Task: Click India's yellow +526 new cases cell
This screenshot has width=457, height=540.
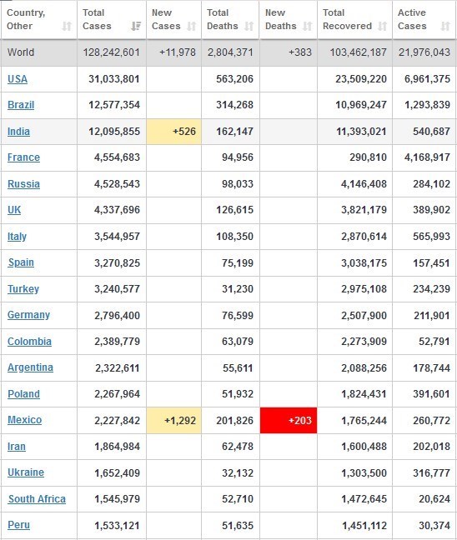Action: 173,132
